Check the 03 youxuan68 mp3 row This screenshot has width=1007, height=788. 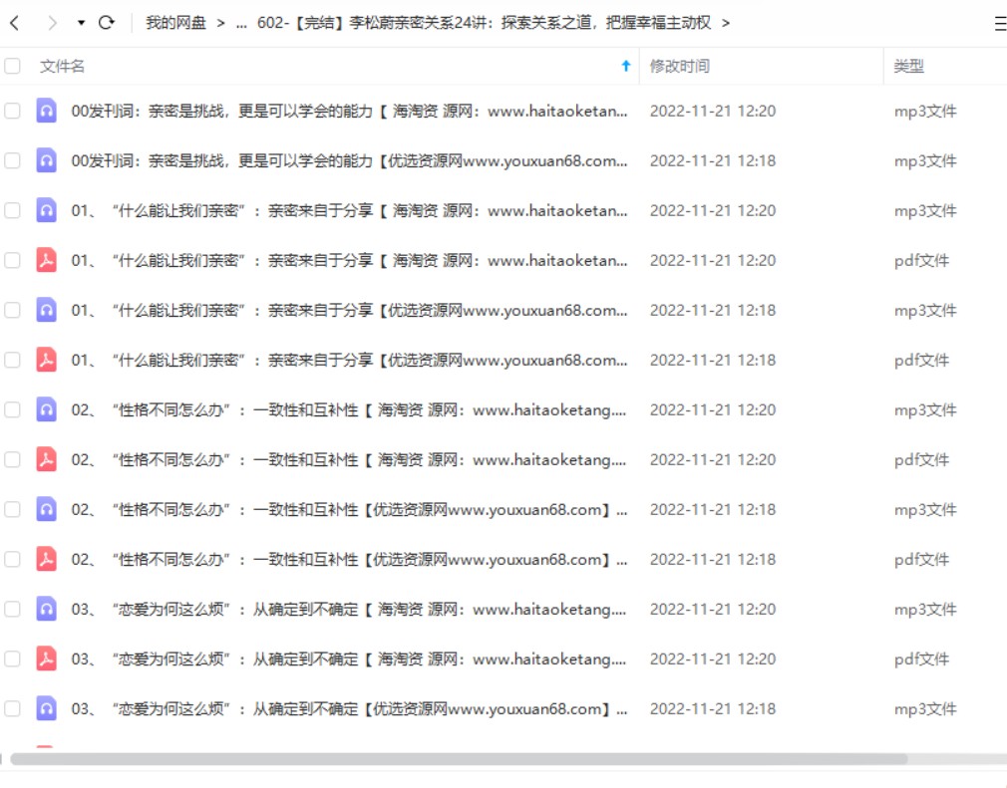(12, 708)
